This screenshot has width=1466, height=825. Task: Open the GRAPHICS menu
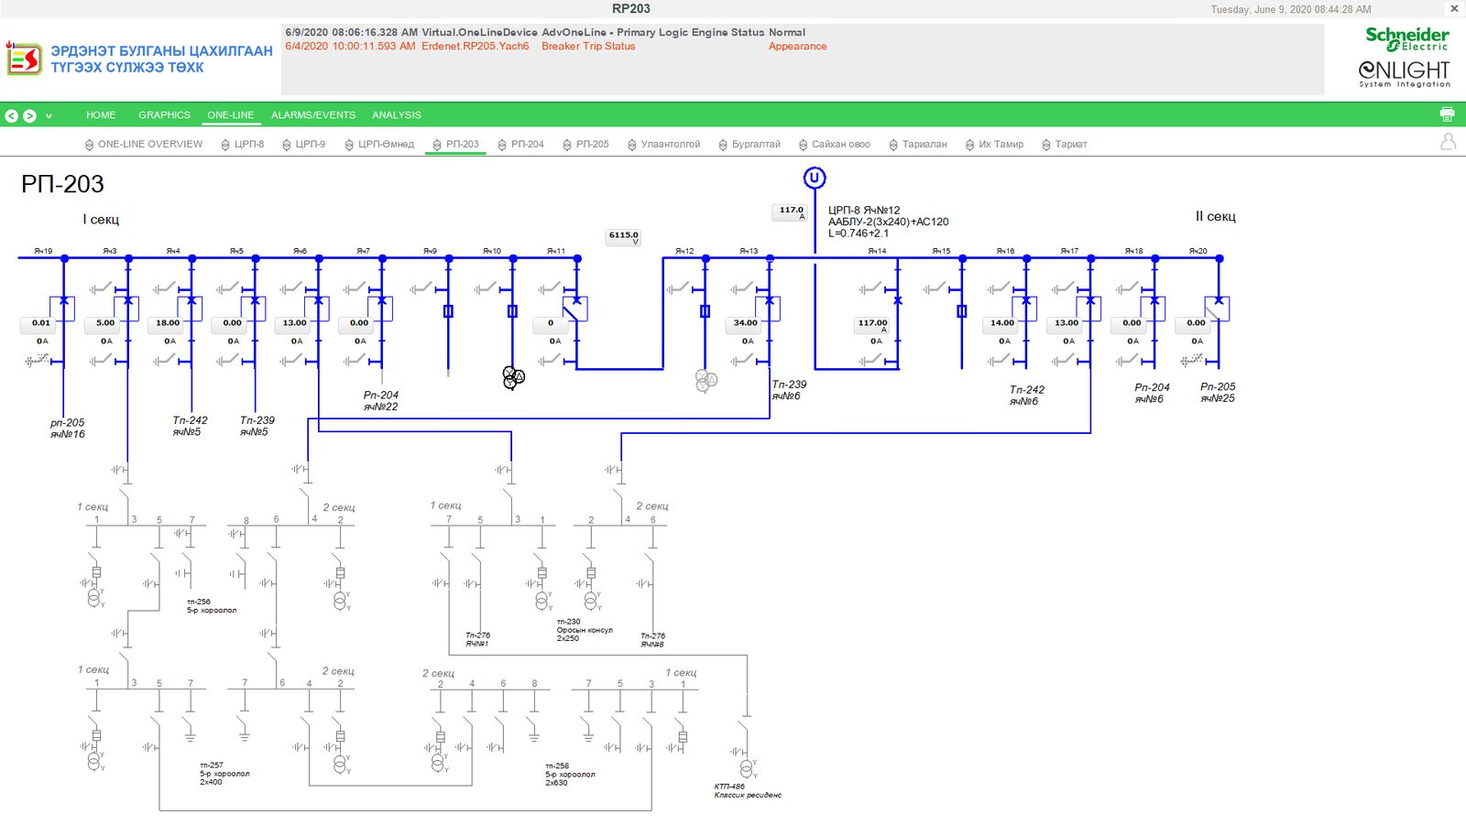pyautogui.click(x=164, y=115)
